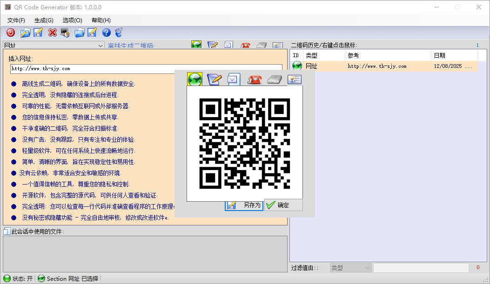Click the URL input field

(x=146, y=69)
